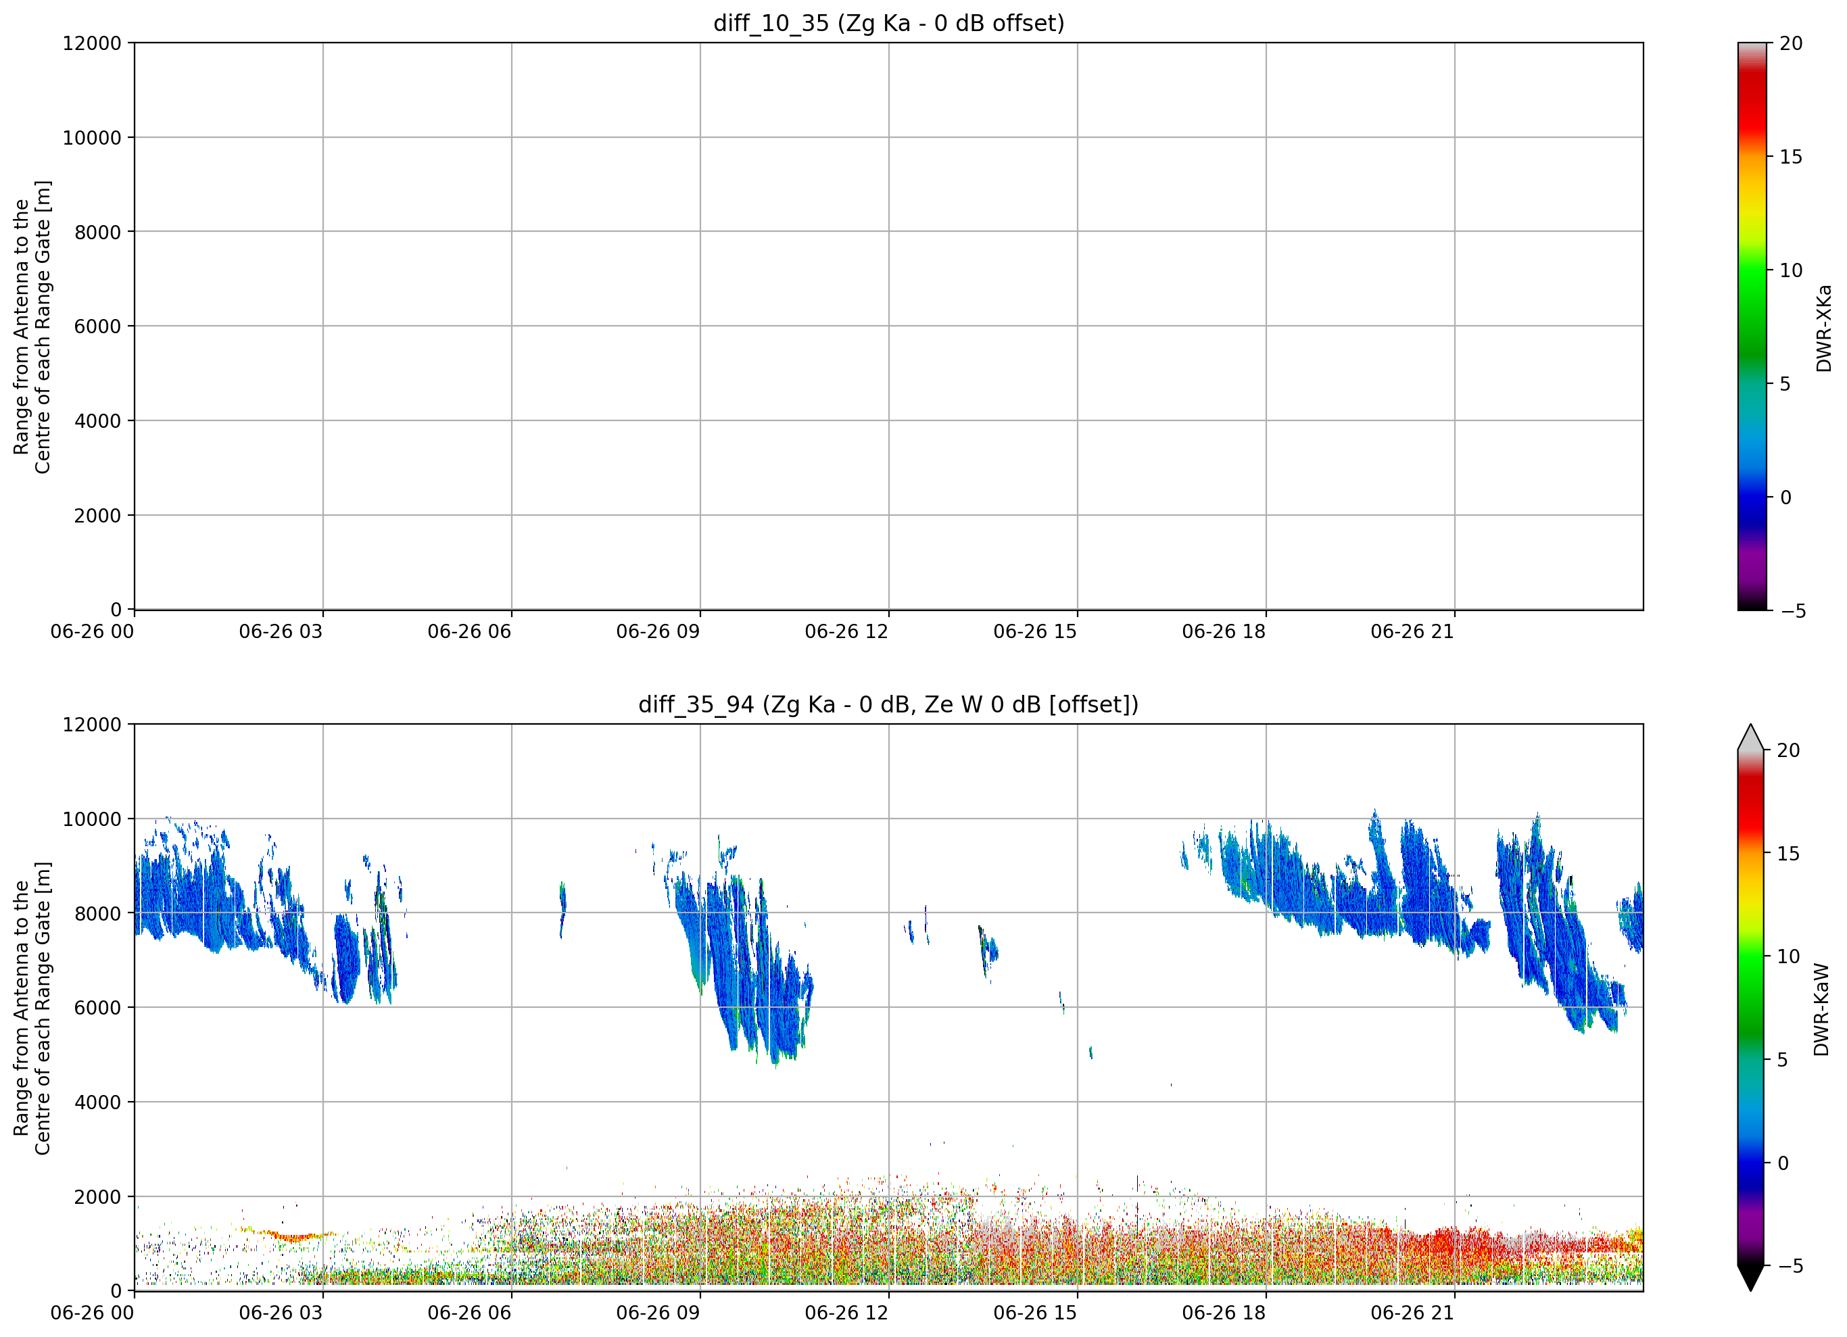Click '06-26 21' x-tick under diff_35_94 plot
Image resolution: width=1847 pixels, height=1337 pixels.
1412,1313
